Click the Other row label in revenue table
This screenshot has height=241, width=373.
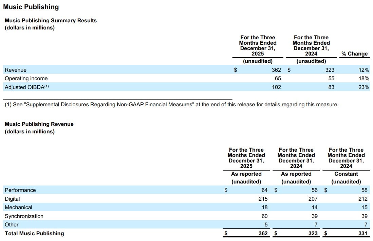(x=12, y=224)
